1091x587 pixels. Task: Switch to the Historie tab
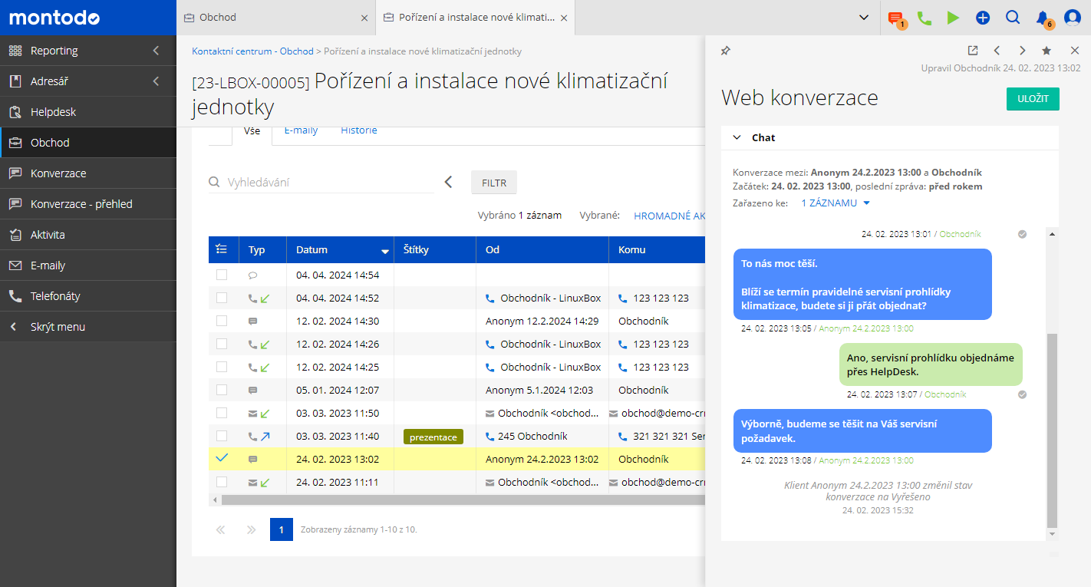359,130
